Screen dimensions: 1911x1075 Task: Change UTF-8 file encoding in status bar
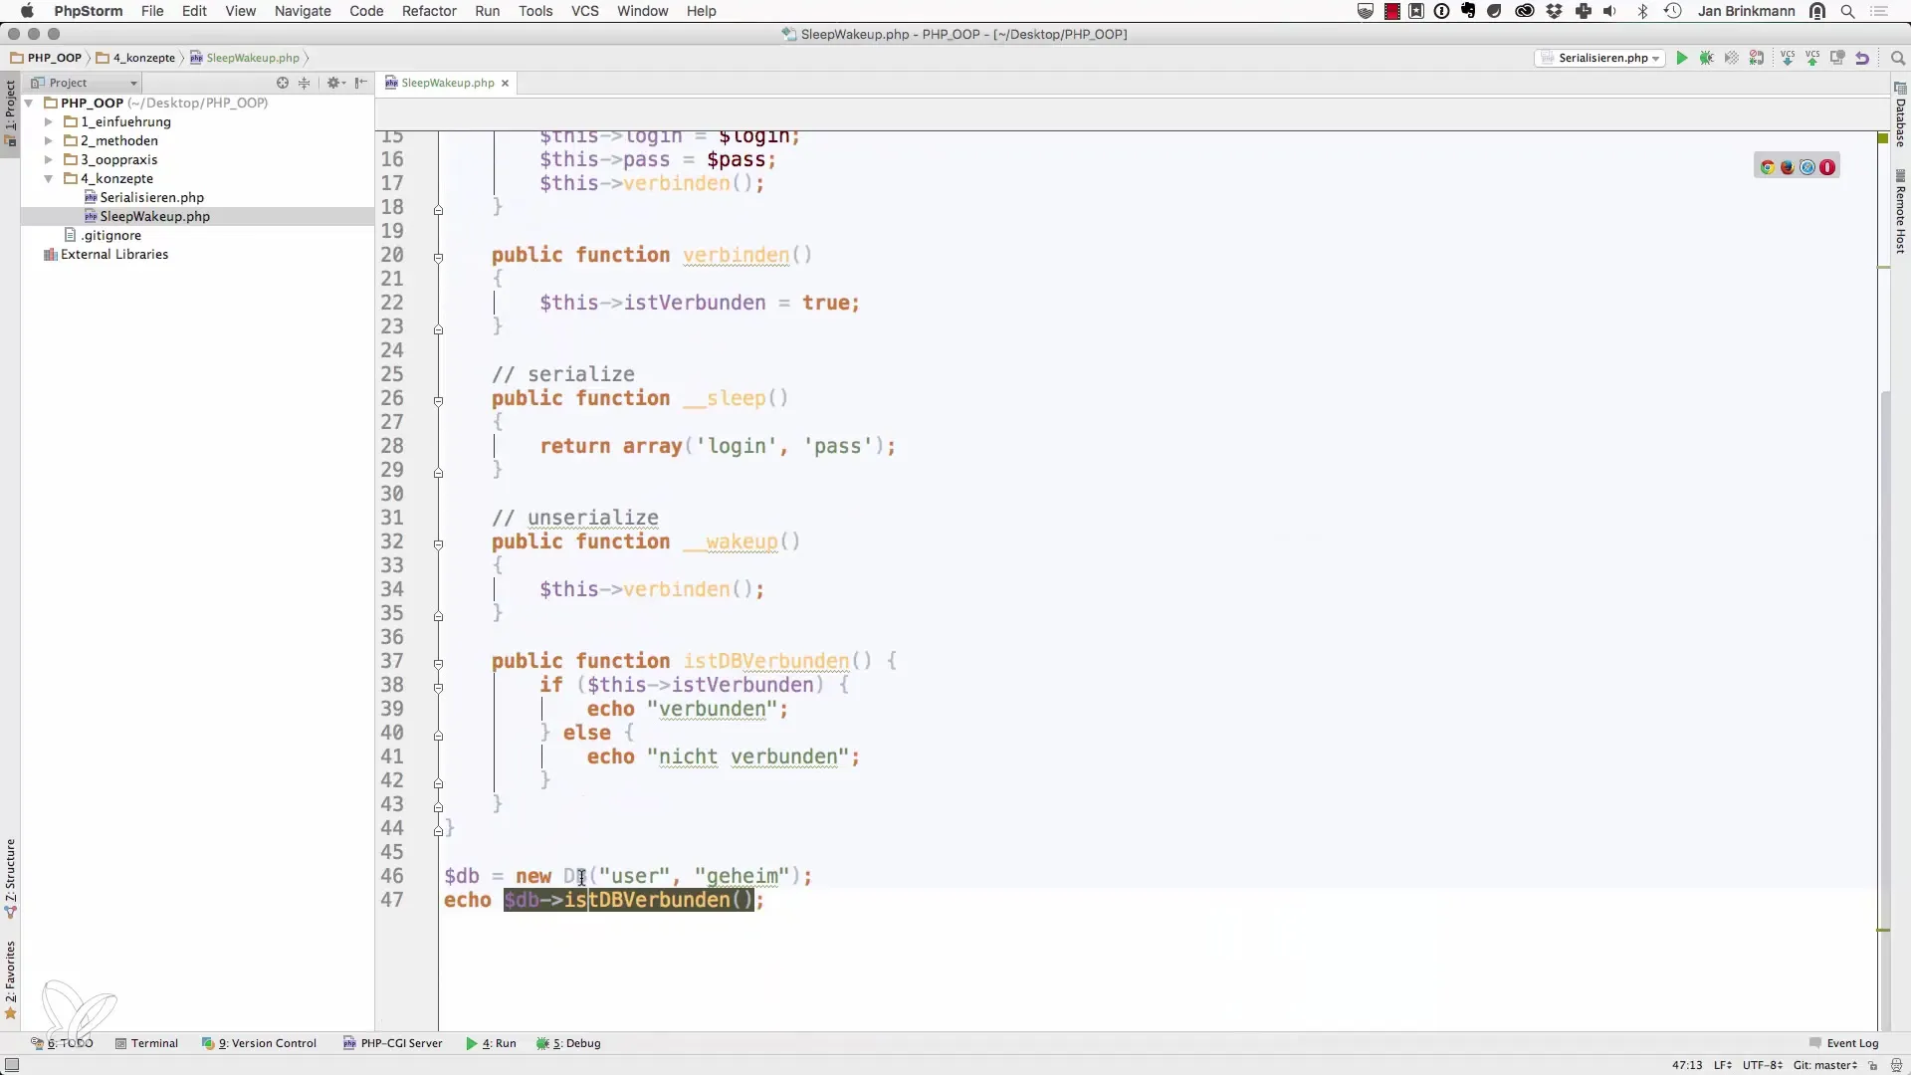tap(1763, 1065)
